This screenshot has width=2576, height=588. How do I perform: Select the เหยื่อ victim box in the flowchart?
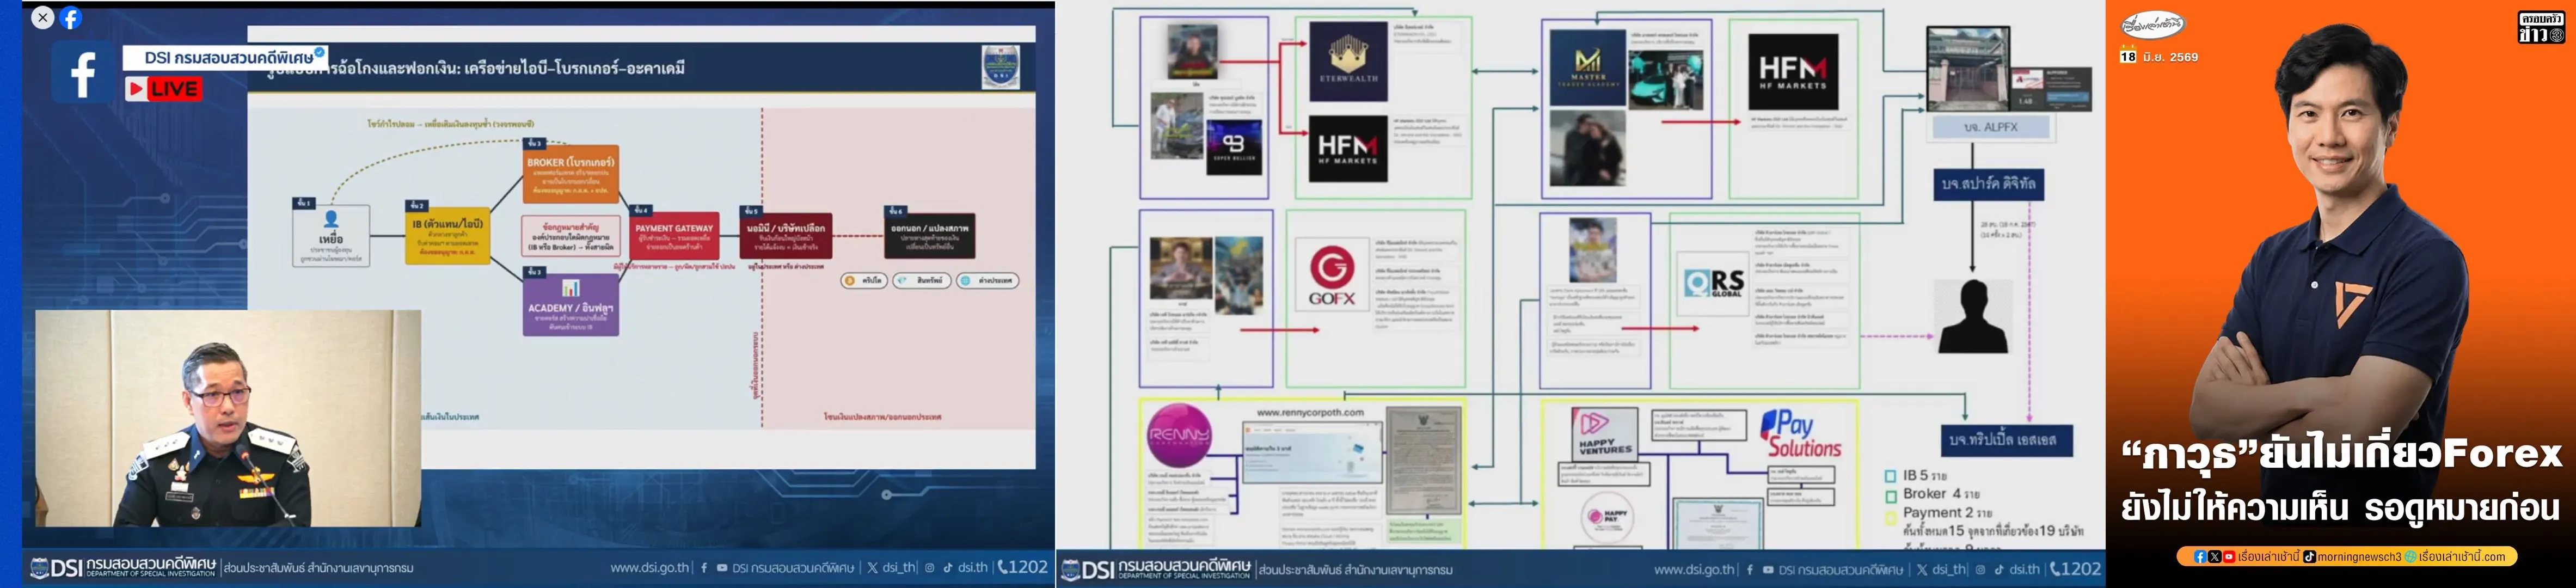point(331,236)
